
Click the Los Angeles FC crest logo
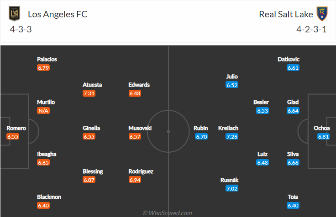click(x=14, y=14)
